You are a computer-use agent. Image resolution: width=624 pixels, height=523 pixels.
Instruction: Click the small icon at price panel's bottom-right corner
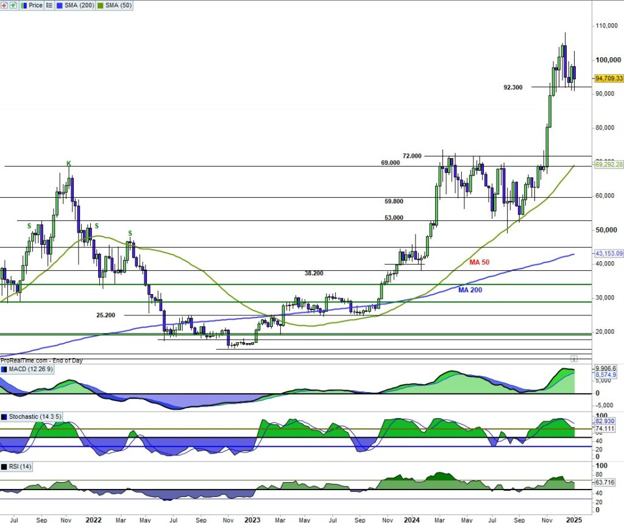tap(573, 358)
